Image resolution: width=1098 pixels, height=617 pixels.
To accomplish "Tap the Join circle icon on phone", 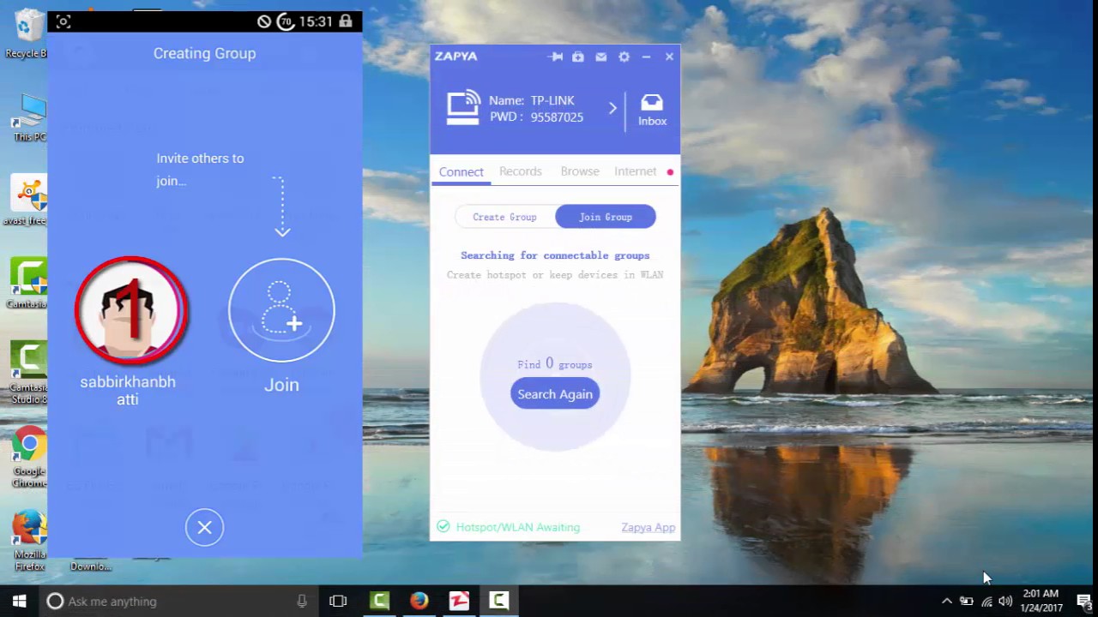I will [281, 309].
